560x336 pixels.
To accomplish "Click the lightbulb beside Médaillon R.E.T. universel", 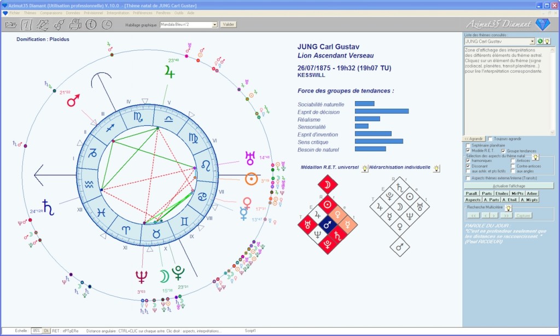I will (x=365, y=169).
